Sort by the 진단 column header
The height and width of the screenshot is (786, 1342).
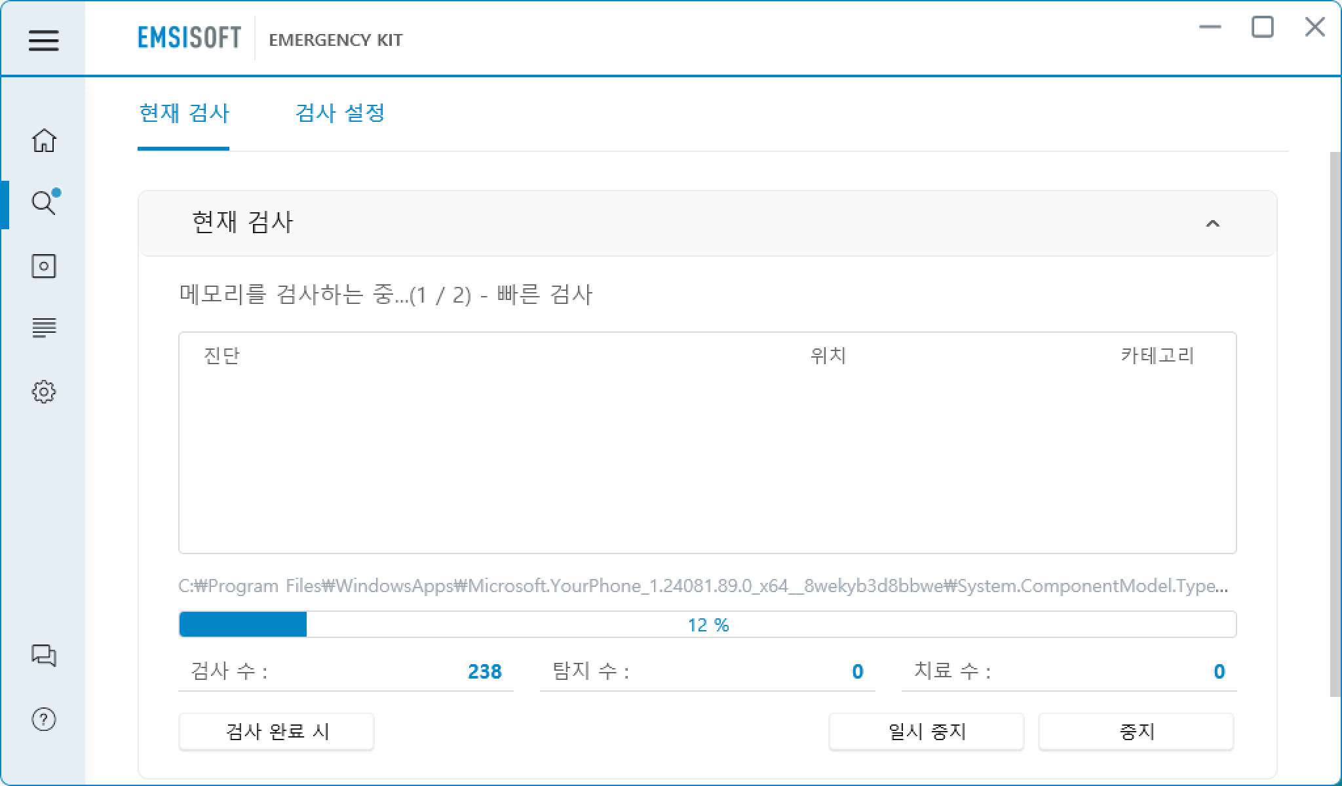(221, 356)
